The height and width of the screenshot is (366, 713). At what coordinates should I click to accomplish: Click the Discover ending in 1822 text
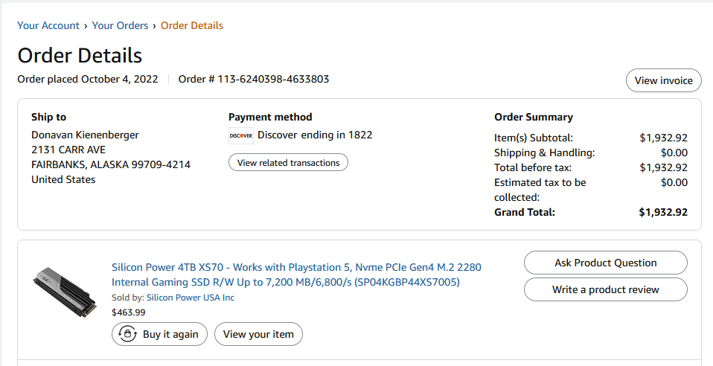315,135
